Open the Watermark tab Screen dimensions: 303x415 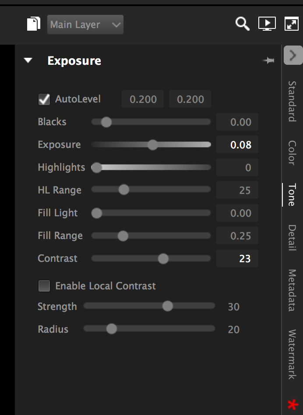click(x=292, y=354)
